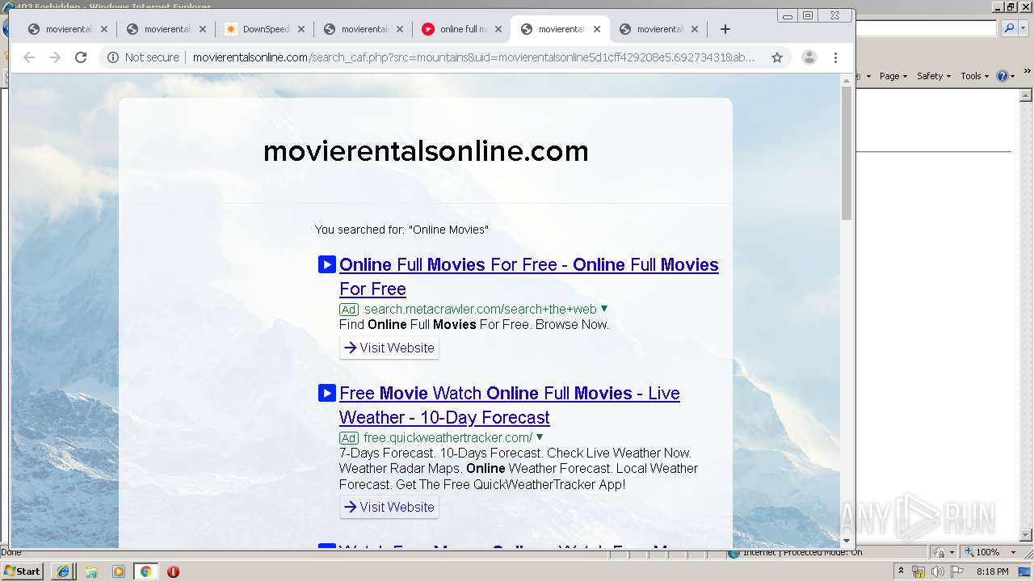Image resolution: width=1034 pixels, height=582 pixels.
Task: Click the 8:18 PM clock
Action: click(x=993, y=571)
